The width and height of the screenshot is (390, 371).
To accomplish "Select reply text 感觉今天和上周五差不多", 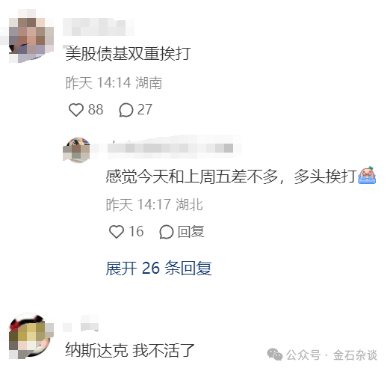I will (x=191, y=177).
